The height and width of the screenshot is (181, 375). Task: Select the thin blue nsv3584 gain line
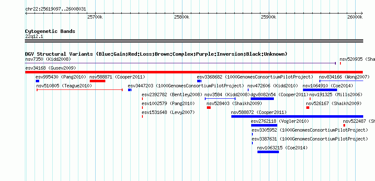click(x=220, y=99)
